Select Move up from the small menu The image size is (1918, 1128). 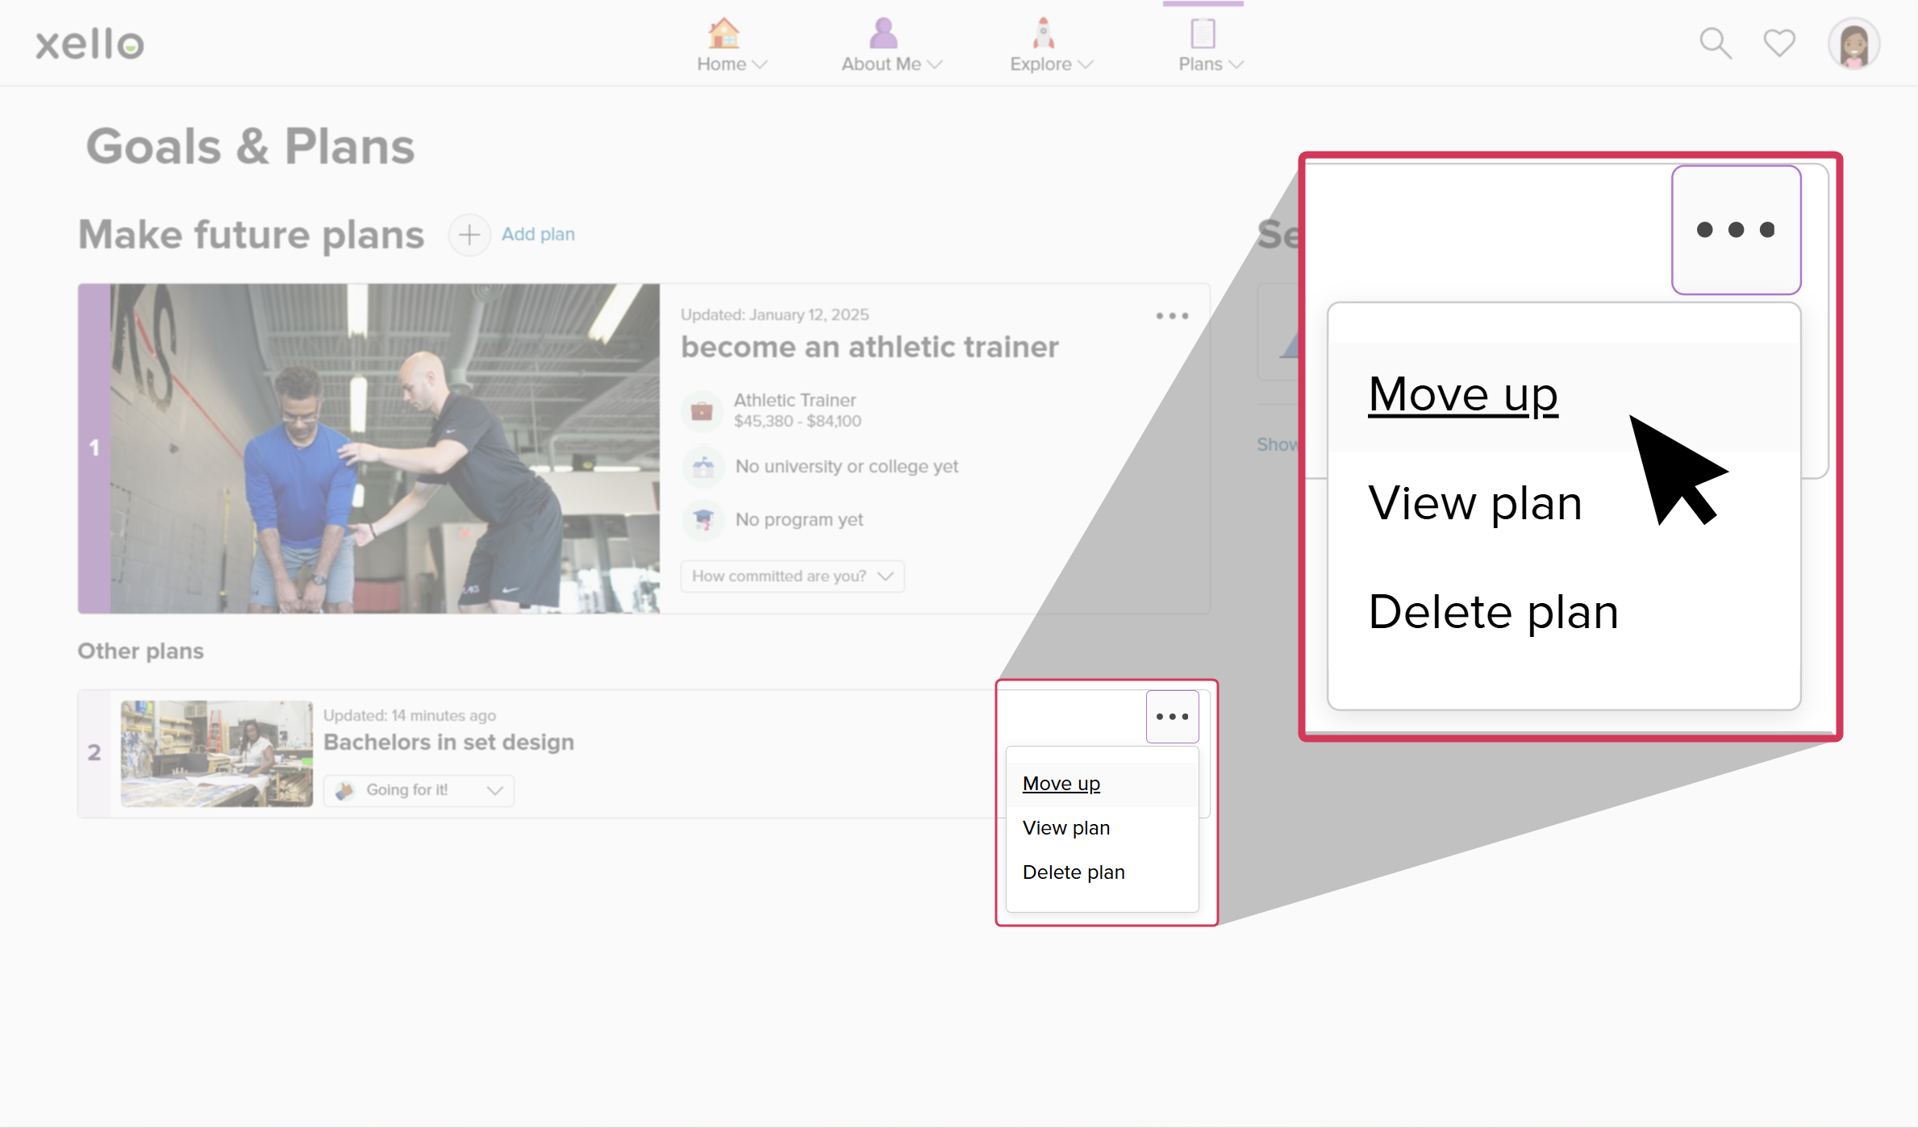click(1061, 784)
